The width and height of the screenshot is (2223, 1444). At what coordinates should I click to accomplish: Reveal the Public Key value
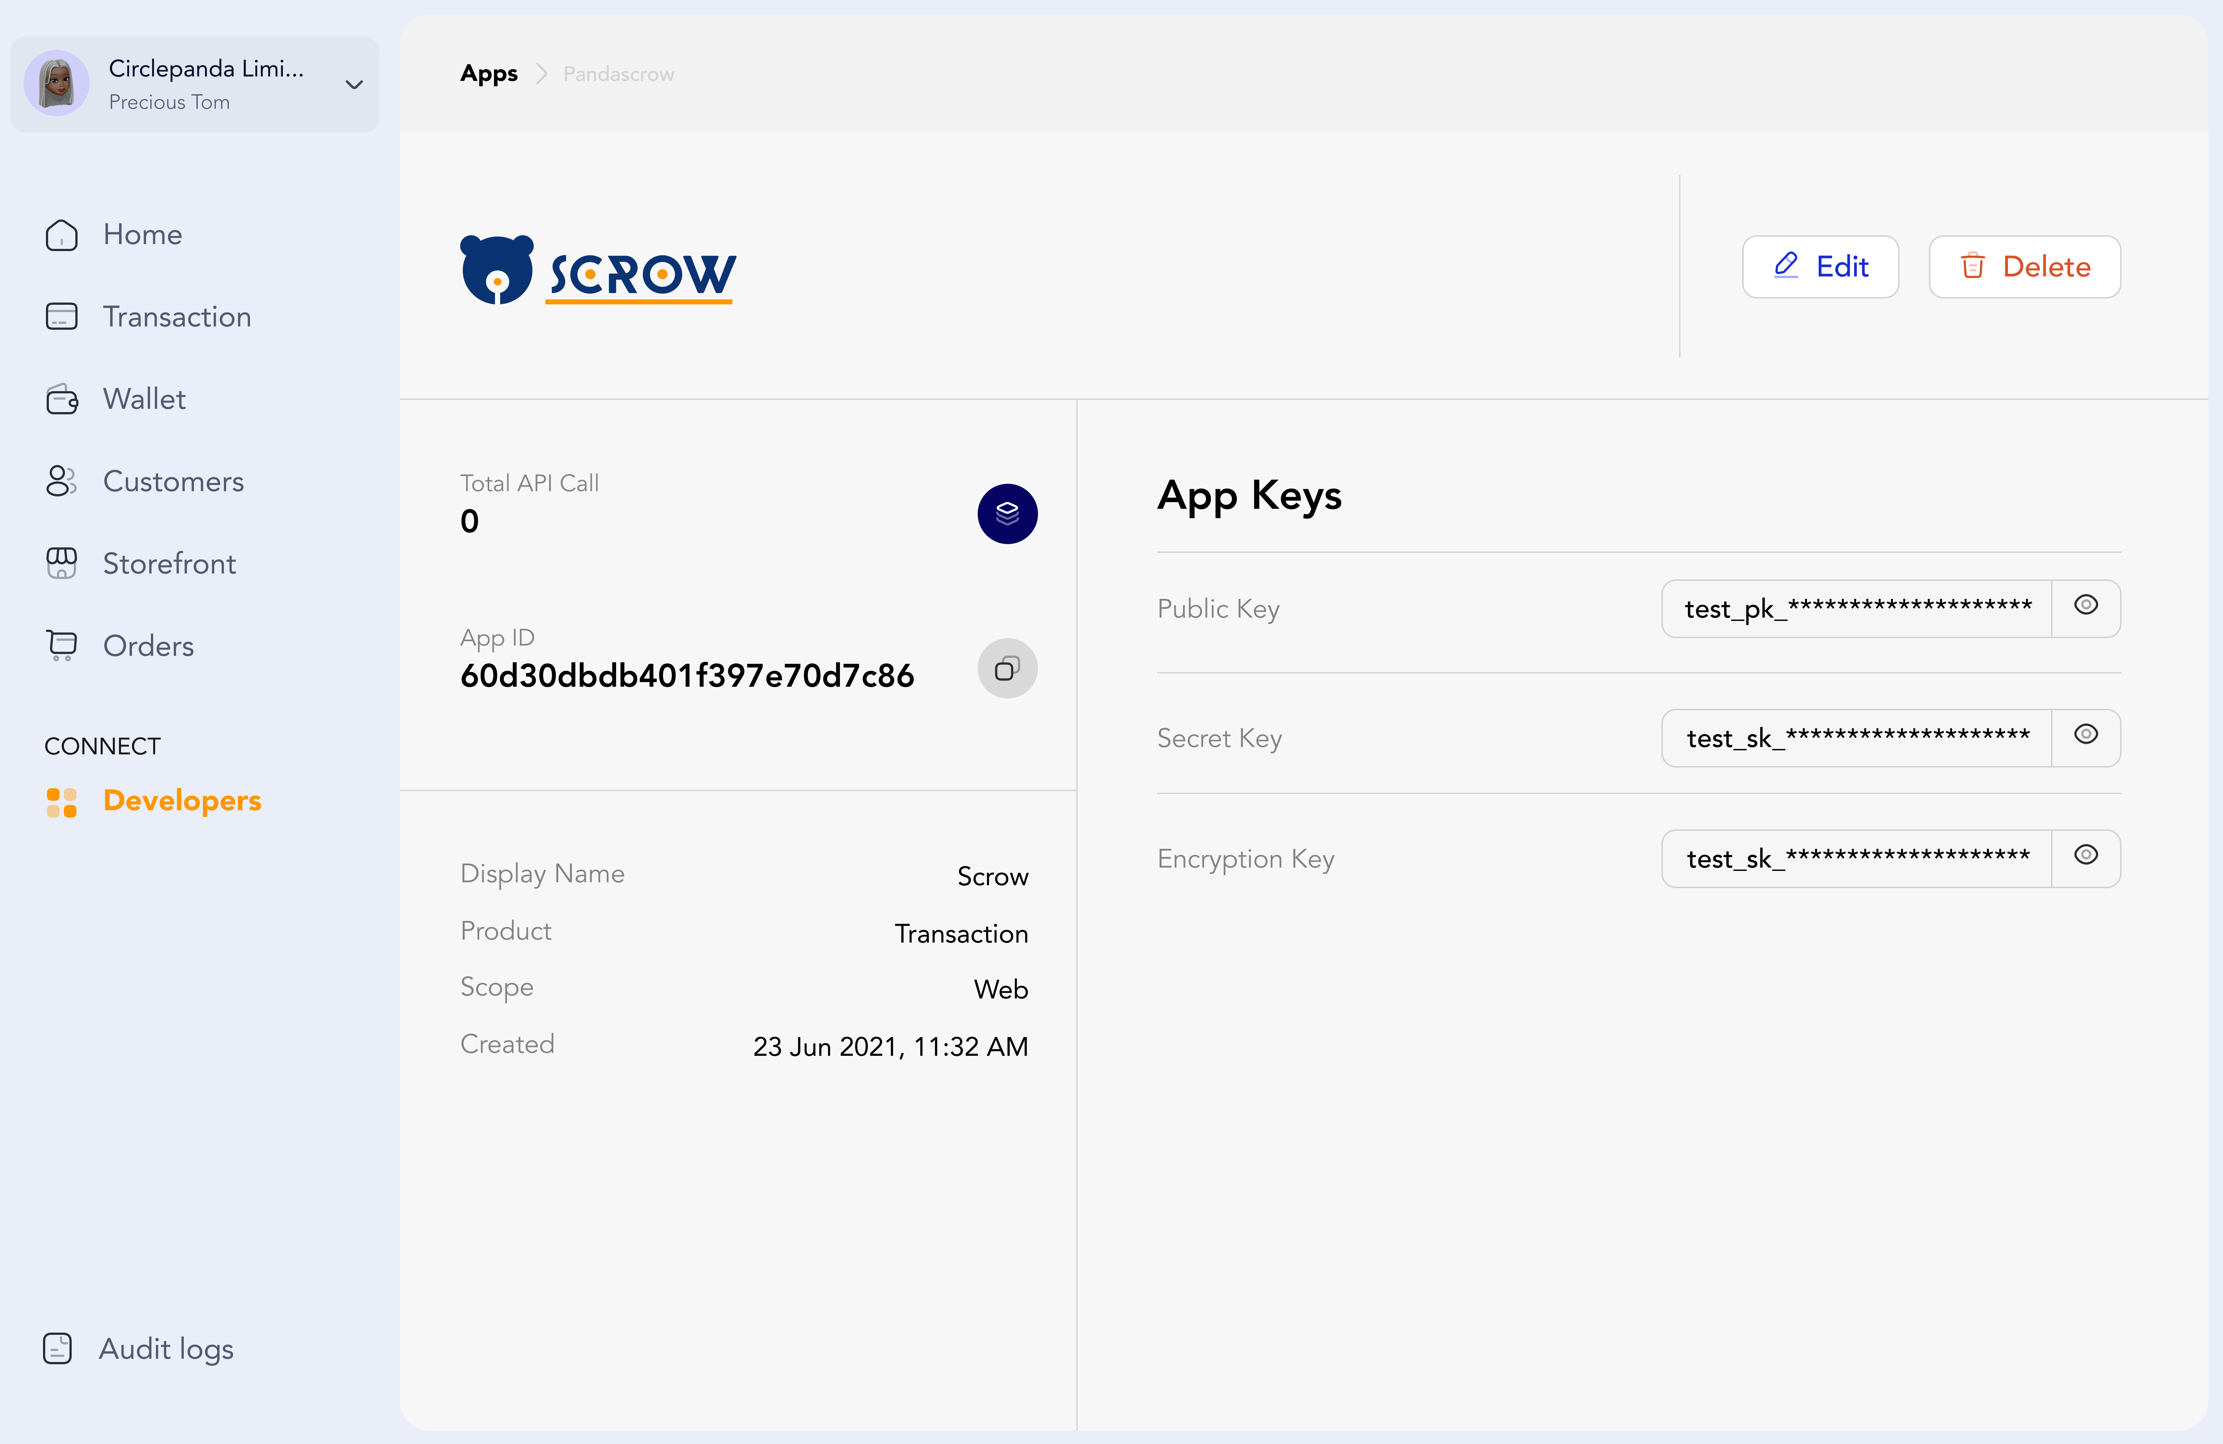coord(2086,605)
